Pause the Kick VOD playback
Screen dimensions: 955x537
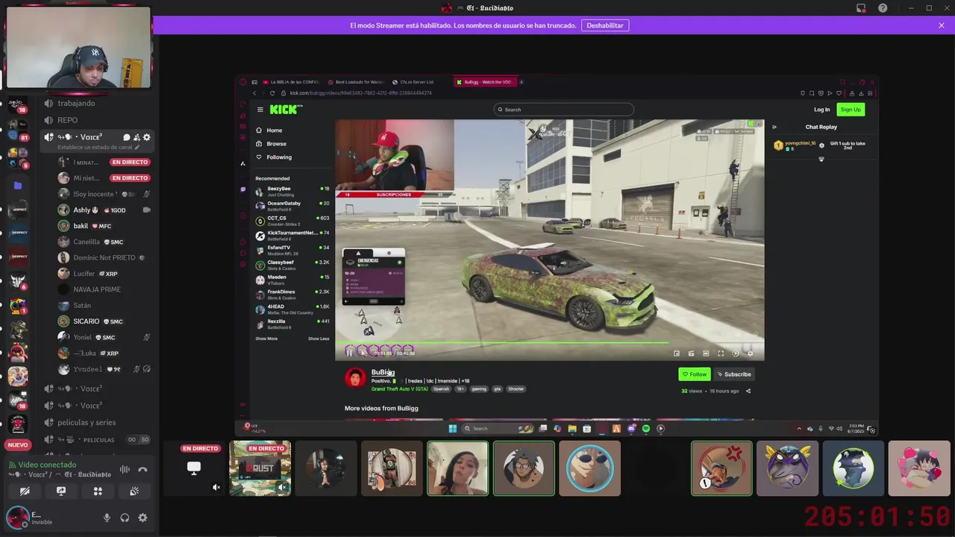click(348, 354)
